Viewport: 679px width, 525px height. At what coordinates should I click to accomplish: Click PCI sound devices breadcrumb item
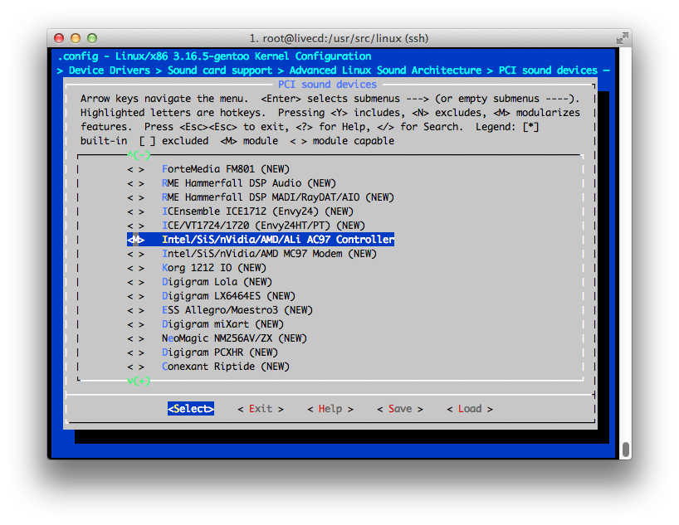tap(548, 70)
